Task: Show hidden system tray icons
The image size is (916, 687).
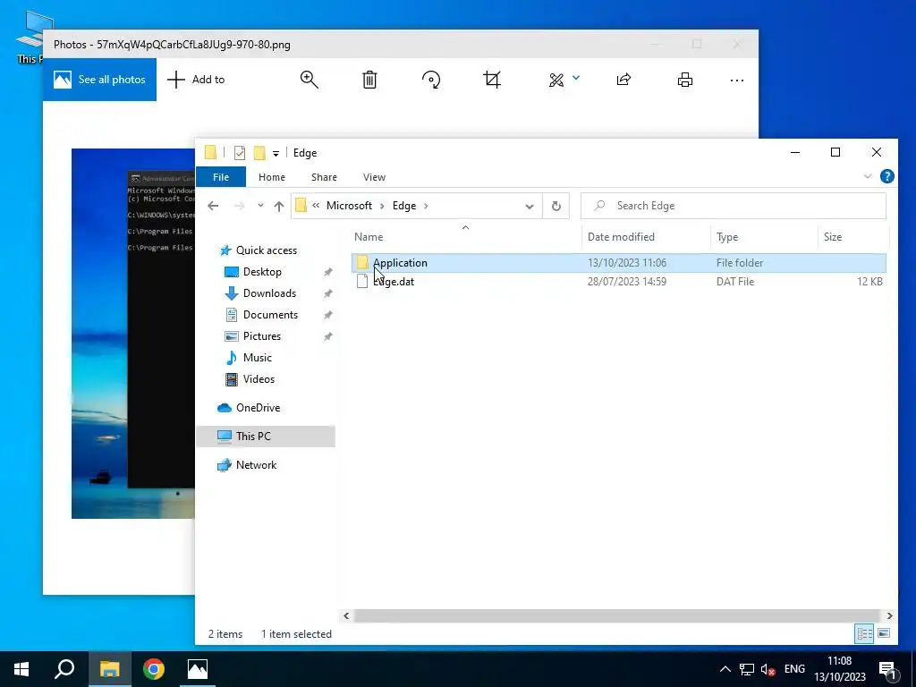Action: pyautogui.click(x=725, y=669)
